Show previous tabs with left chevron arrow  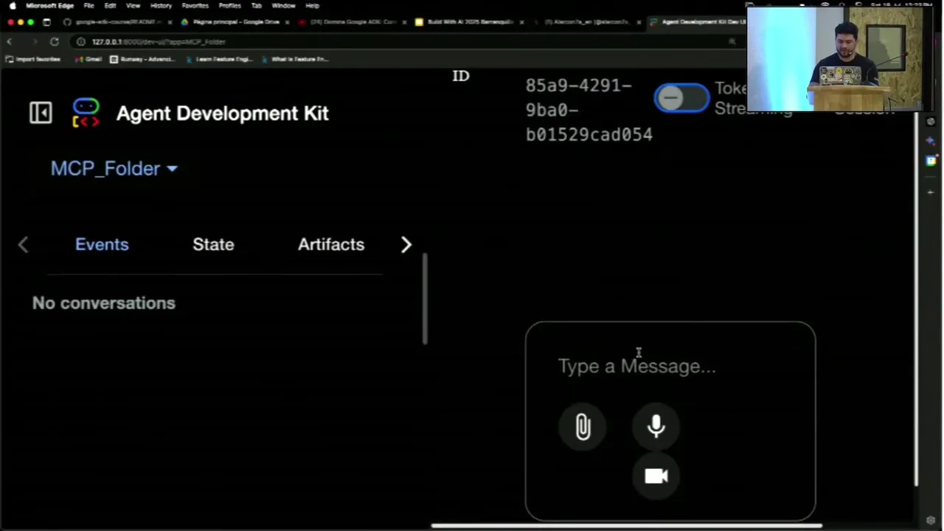coord(23,245)
